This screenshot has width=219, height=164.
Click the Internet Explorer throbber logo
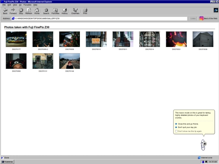216,10
